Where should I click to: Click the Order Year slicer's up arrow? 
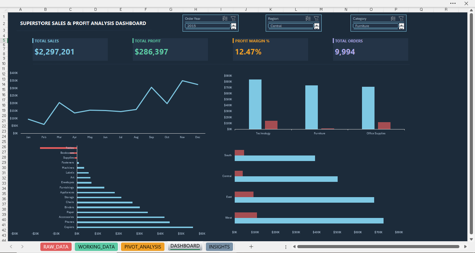pos(234,24)
